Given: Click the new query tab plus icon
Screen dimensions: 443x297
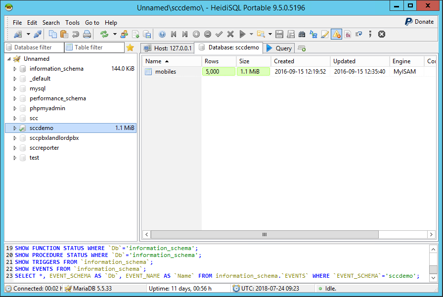Looking at the screenshot, I should click(x=302, y=48).
